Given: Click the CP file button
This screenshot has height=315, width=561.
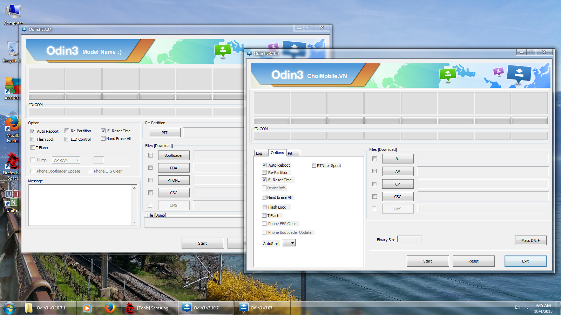Looking at the screenshot, I should coord(398,184).
